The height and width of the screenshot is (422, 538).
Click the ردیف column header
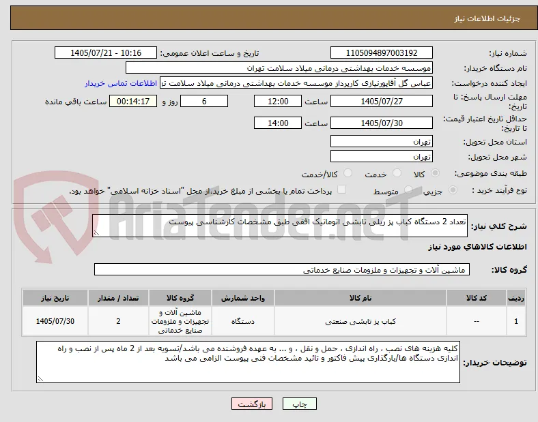coord(516,298)
